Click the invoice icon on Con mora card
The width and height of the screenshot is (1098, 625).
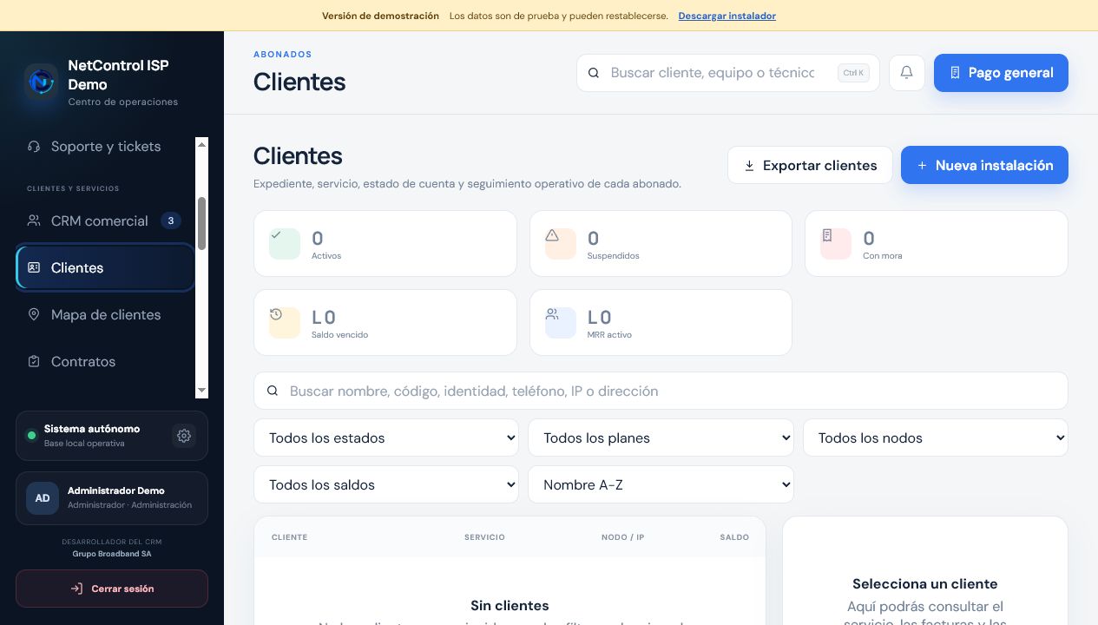[x=827, y=235]
